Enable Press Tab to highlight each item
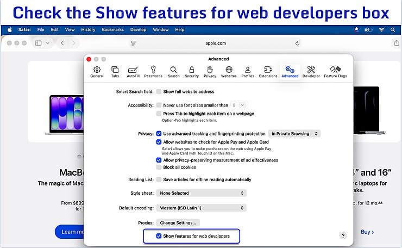 (x=159, y=114)
